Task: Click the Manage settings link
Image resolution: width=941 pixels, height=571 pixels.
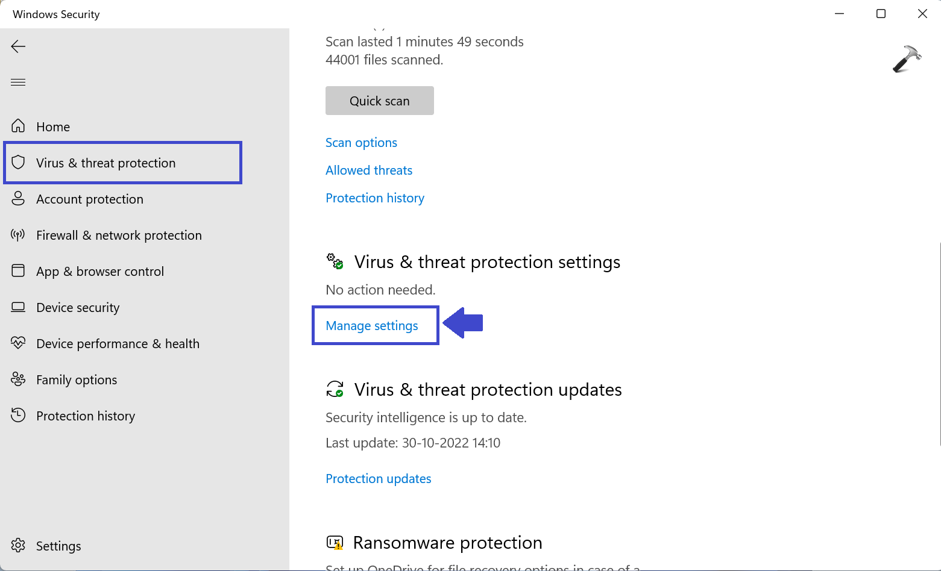Action: click(x=372, y=326)
